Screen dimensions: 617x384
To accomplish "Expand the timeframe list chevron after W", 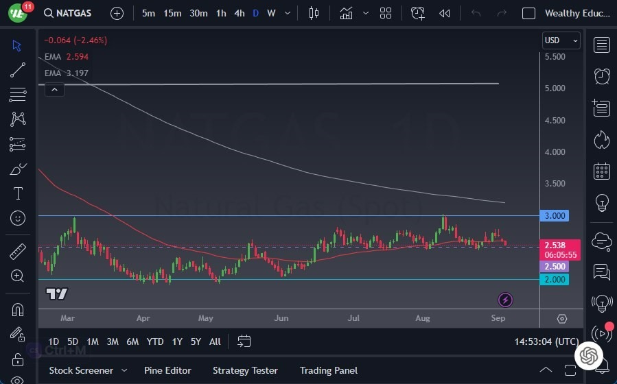I will [x=287, y=13].
